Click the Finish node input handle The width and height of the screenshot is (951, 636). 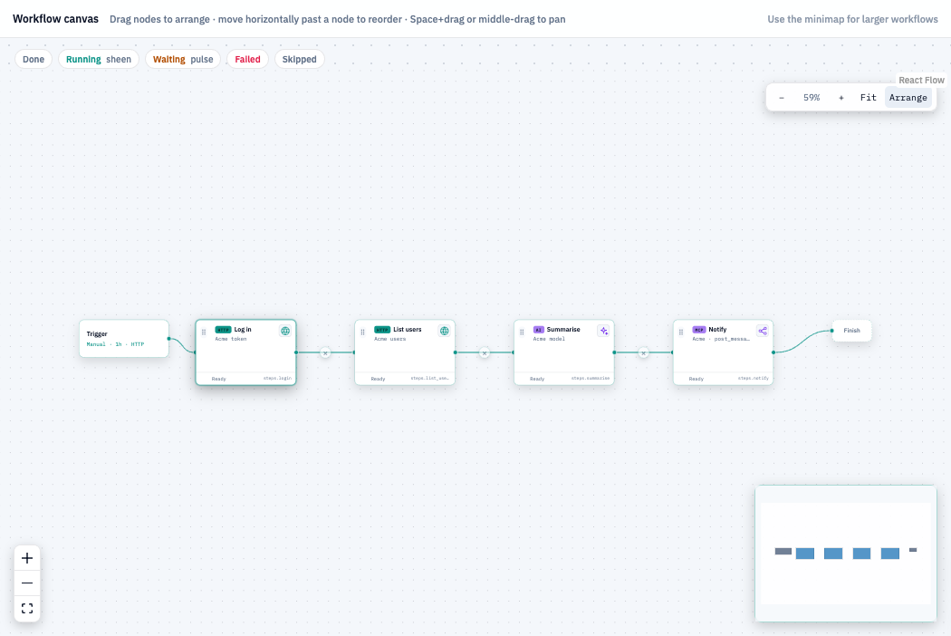(x=831, y=331)
